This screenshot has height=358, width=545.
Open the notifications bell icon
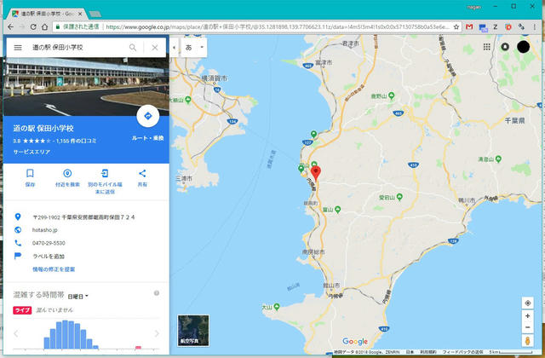(505, 47)
